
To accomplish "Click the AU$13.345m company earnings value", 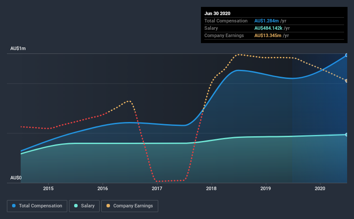I will coord(268,35).
